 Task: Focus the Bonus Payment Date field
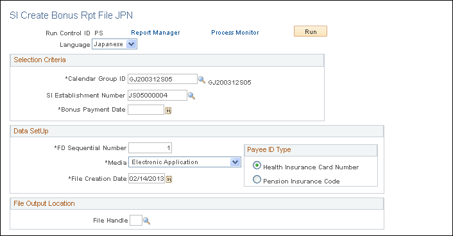[146, 110]
